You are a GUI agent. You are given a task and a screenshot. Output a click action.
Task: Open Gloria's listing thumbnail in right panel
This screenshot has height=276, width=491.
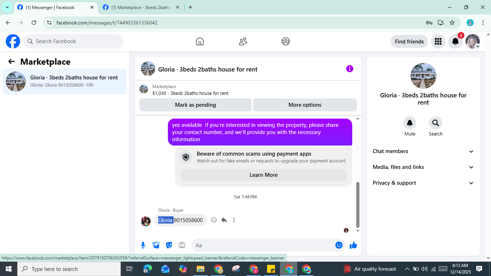(423, 76)
